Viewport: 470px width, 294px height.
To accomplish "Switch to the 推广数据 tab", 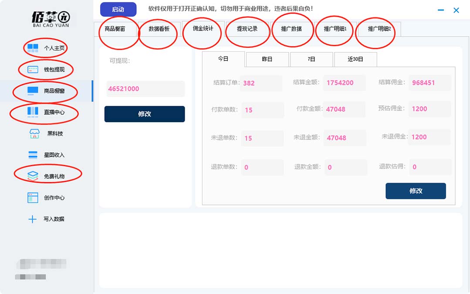I will 291,29.
